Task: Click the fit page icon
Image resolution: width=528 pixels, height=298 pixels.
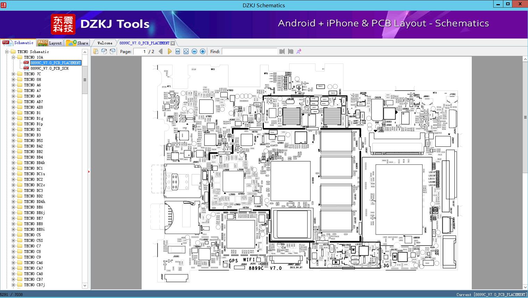Action: pos(186,51)
